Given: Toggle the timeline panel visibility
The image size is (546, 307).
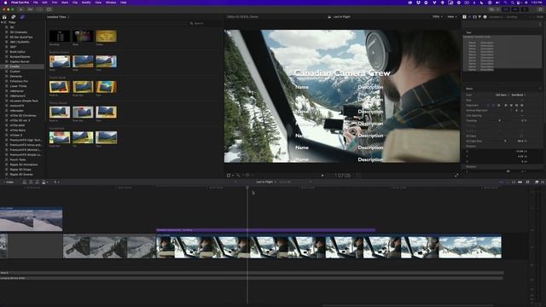Looking at the screenshot, I should (x=515, y=9).
